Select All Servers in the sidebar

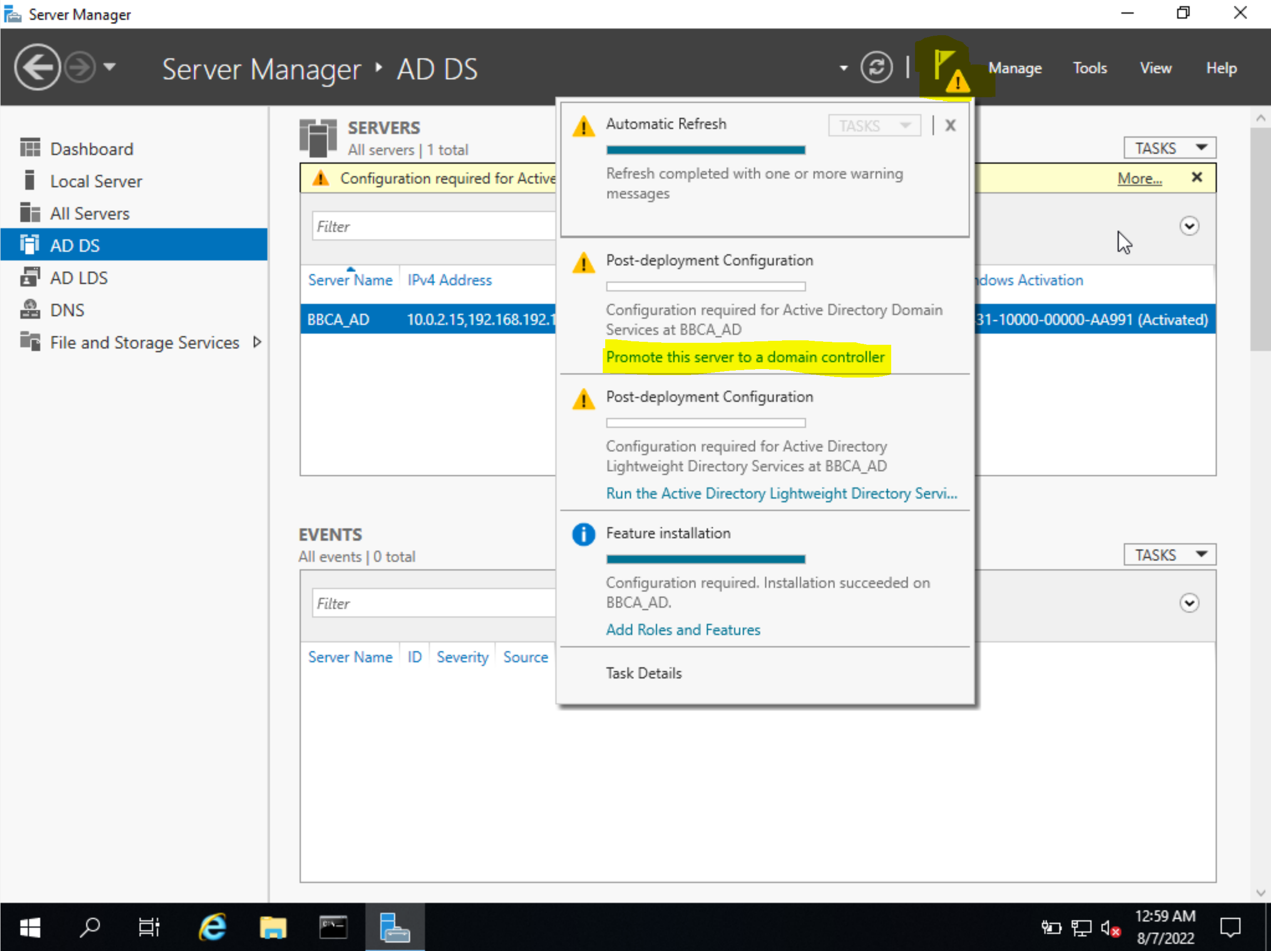pyautogui.click(x=134, y=213)
